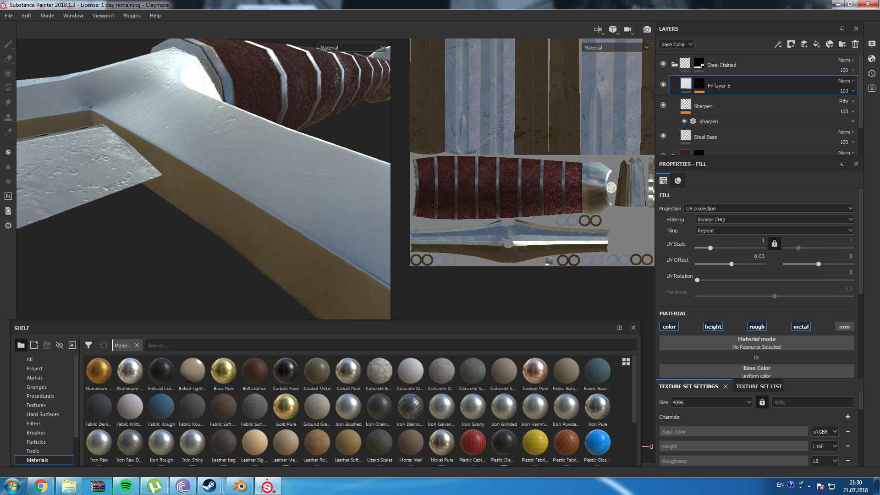This screenshot has height=495, width=880.
Task: Click the shelf filter funnel icon
Action: [x=88, y=345]
